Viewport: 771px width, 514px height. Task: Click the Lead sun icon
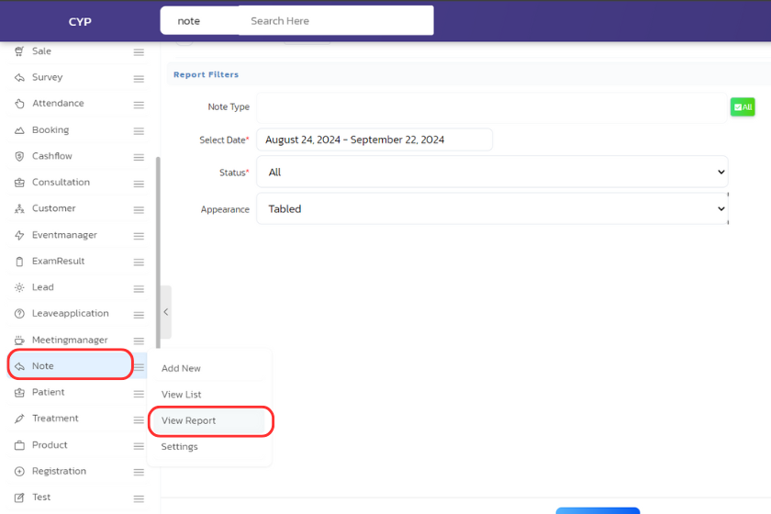click(19, 287)
